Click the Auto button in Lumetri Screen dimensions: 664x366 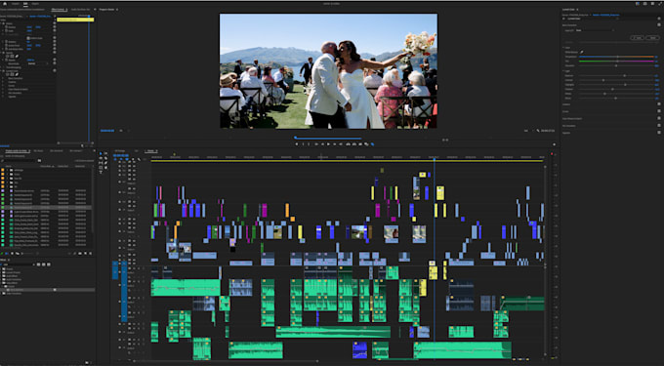(x=637, y=38)
